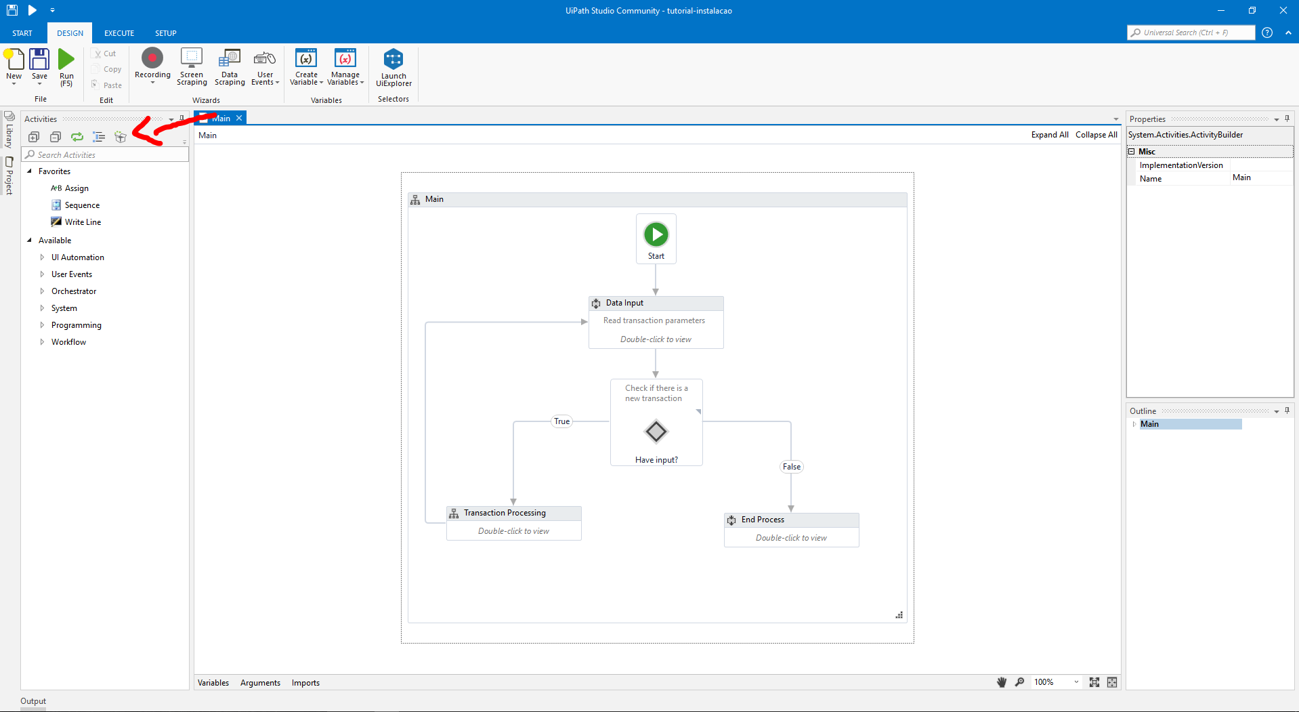Expand the Orchestrator category
Screen dimensions: 1299x712
pos(42,291)
